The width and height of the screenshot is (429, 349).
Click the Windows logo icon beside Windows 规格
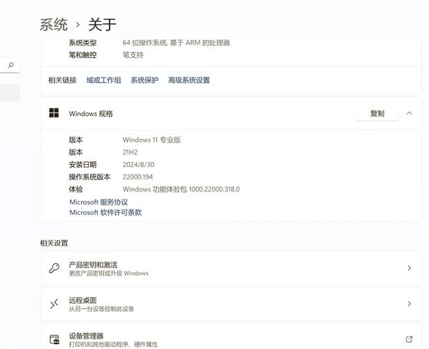54,113
